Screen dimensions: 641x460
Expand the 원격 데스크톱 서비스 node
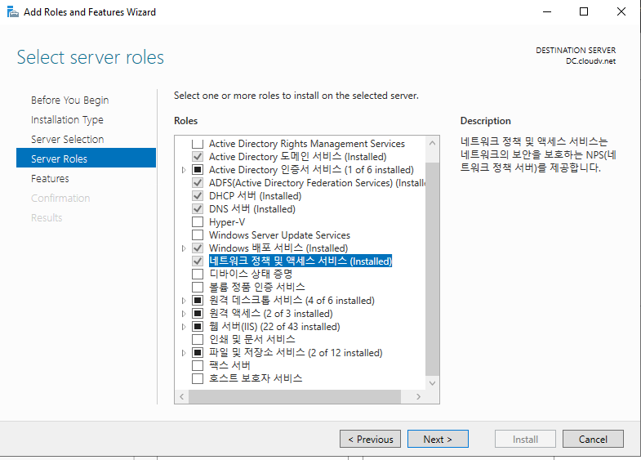[x=184, y=301]
